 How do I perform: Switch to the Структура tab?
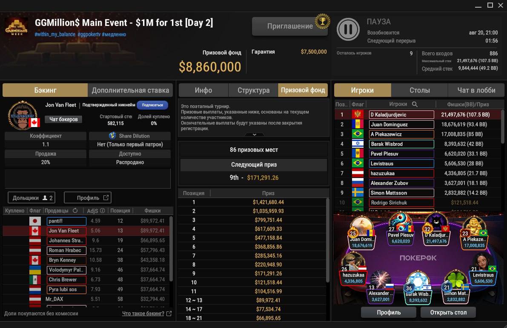tap(253, 90)
